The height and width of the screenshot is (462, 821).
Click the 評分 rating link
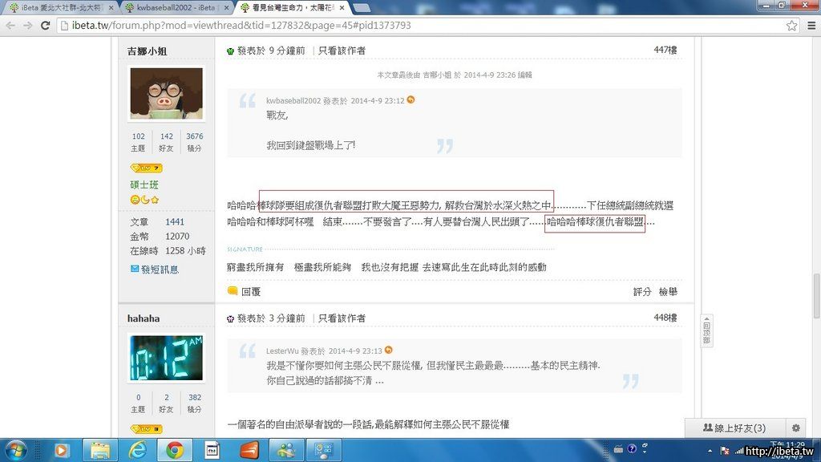642,292
